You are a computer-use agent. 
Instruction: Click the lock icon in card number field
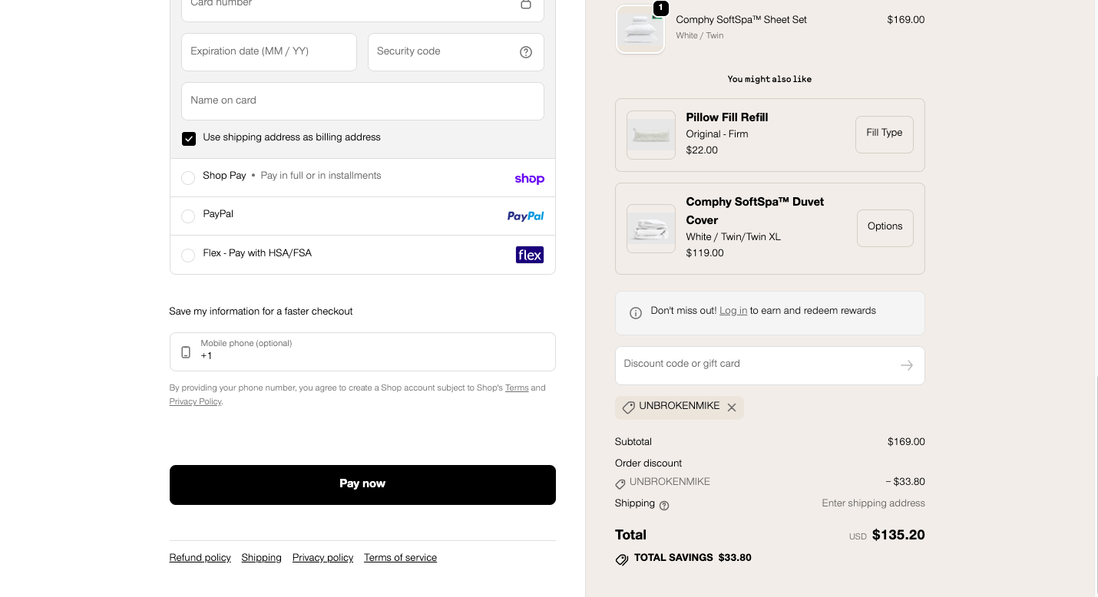tap(526, 5)
